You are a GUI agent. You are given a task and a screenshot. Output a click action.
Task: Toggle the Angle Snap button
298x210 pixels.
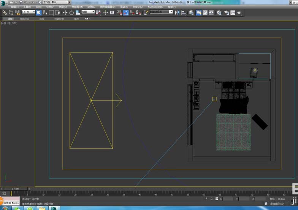click(126, 13)
